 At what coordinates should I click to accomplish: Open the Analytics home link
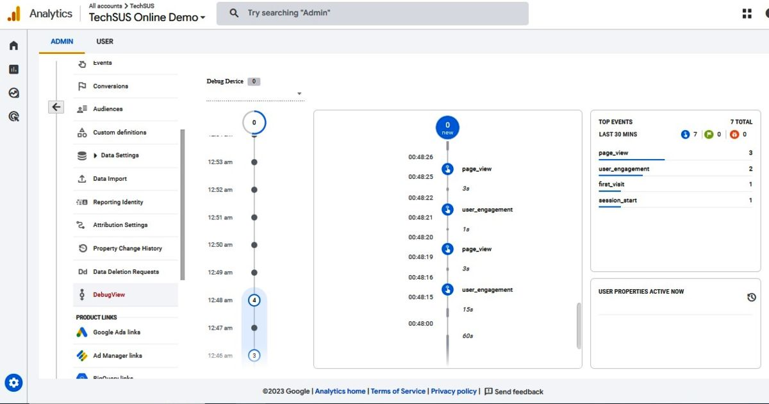(x=340, y=391)
